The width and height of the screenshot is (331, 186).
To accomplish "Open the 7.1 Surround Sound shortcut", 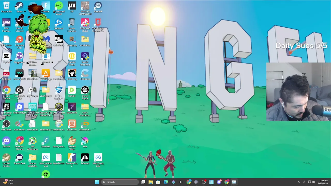I will pos(59,9).
